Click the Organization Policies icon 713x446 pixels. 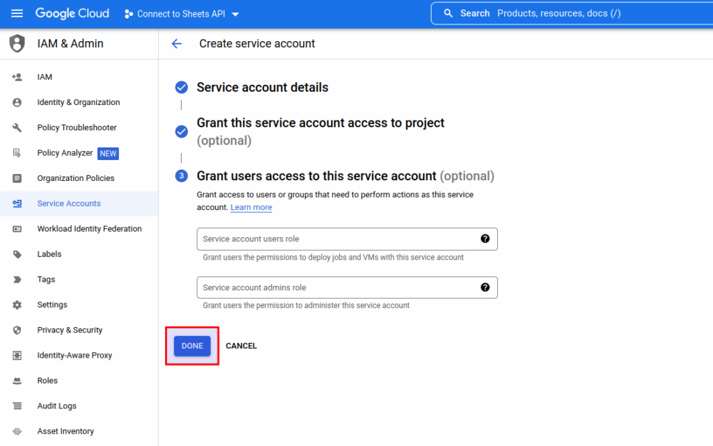(18, 178)
